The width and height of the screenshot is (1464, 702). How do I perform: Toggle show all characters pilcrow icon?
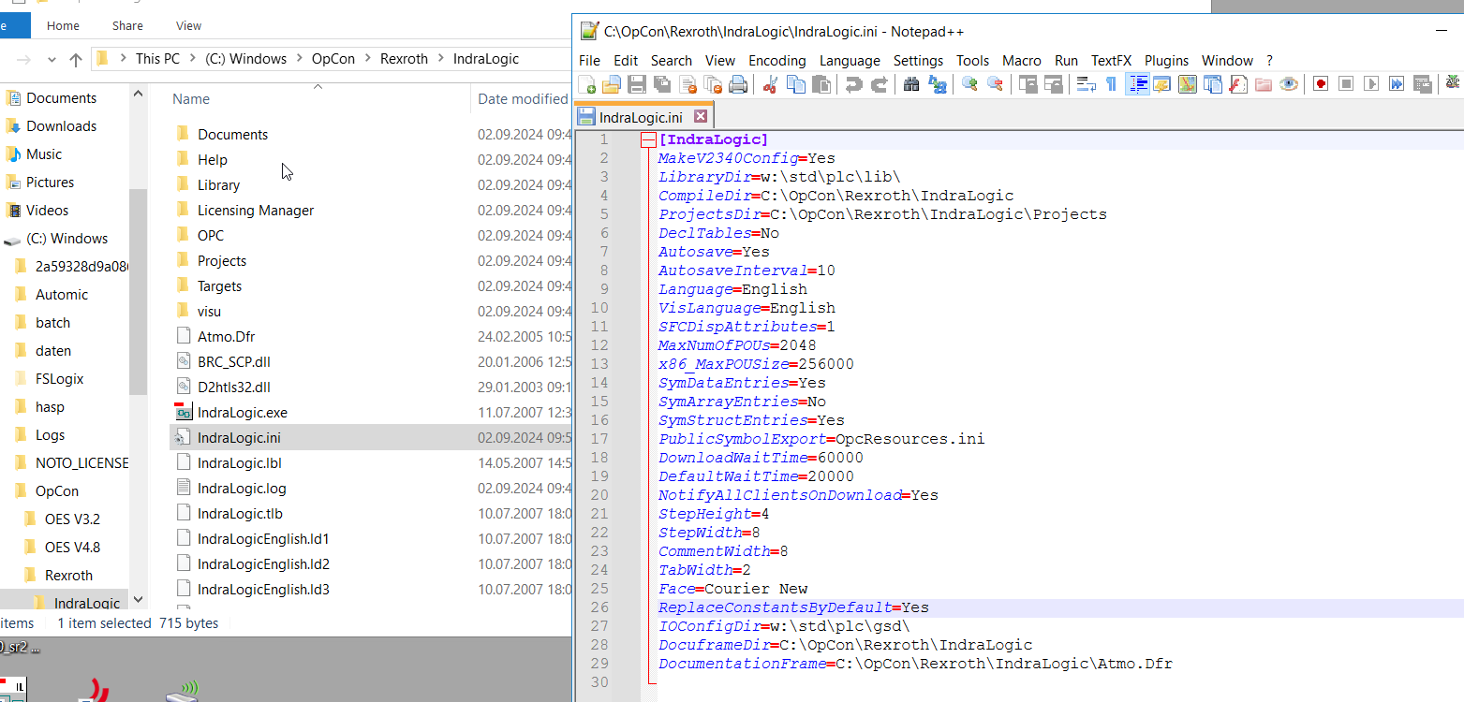click(x=1112, y=84)
